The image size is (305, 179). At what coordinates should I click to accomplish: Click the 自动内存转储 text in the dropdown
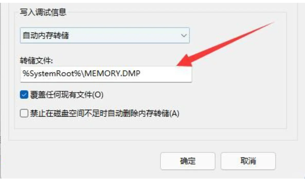(x=46, y=35)
